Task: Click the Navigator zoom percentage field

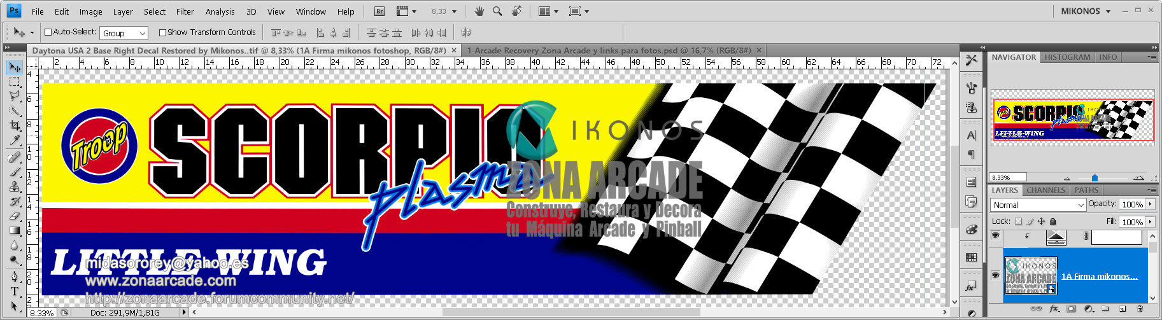Action: coord(1008,177)
